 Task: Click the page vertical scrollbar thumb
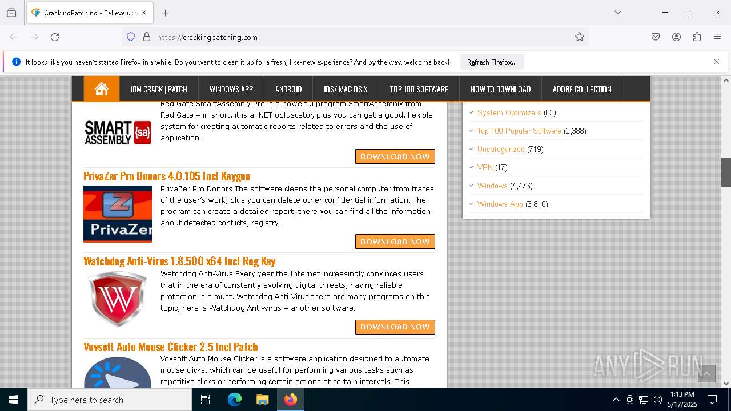pos(726,172)
